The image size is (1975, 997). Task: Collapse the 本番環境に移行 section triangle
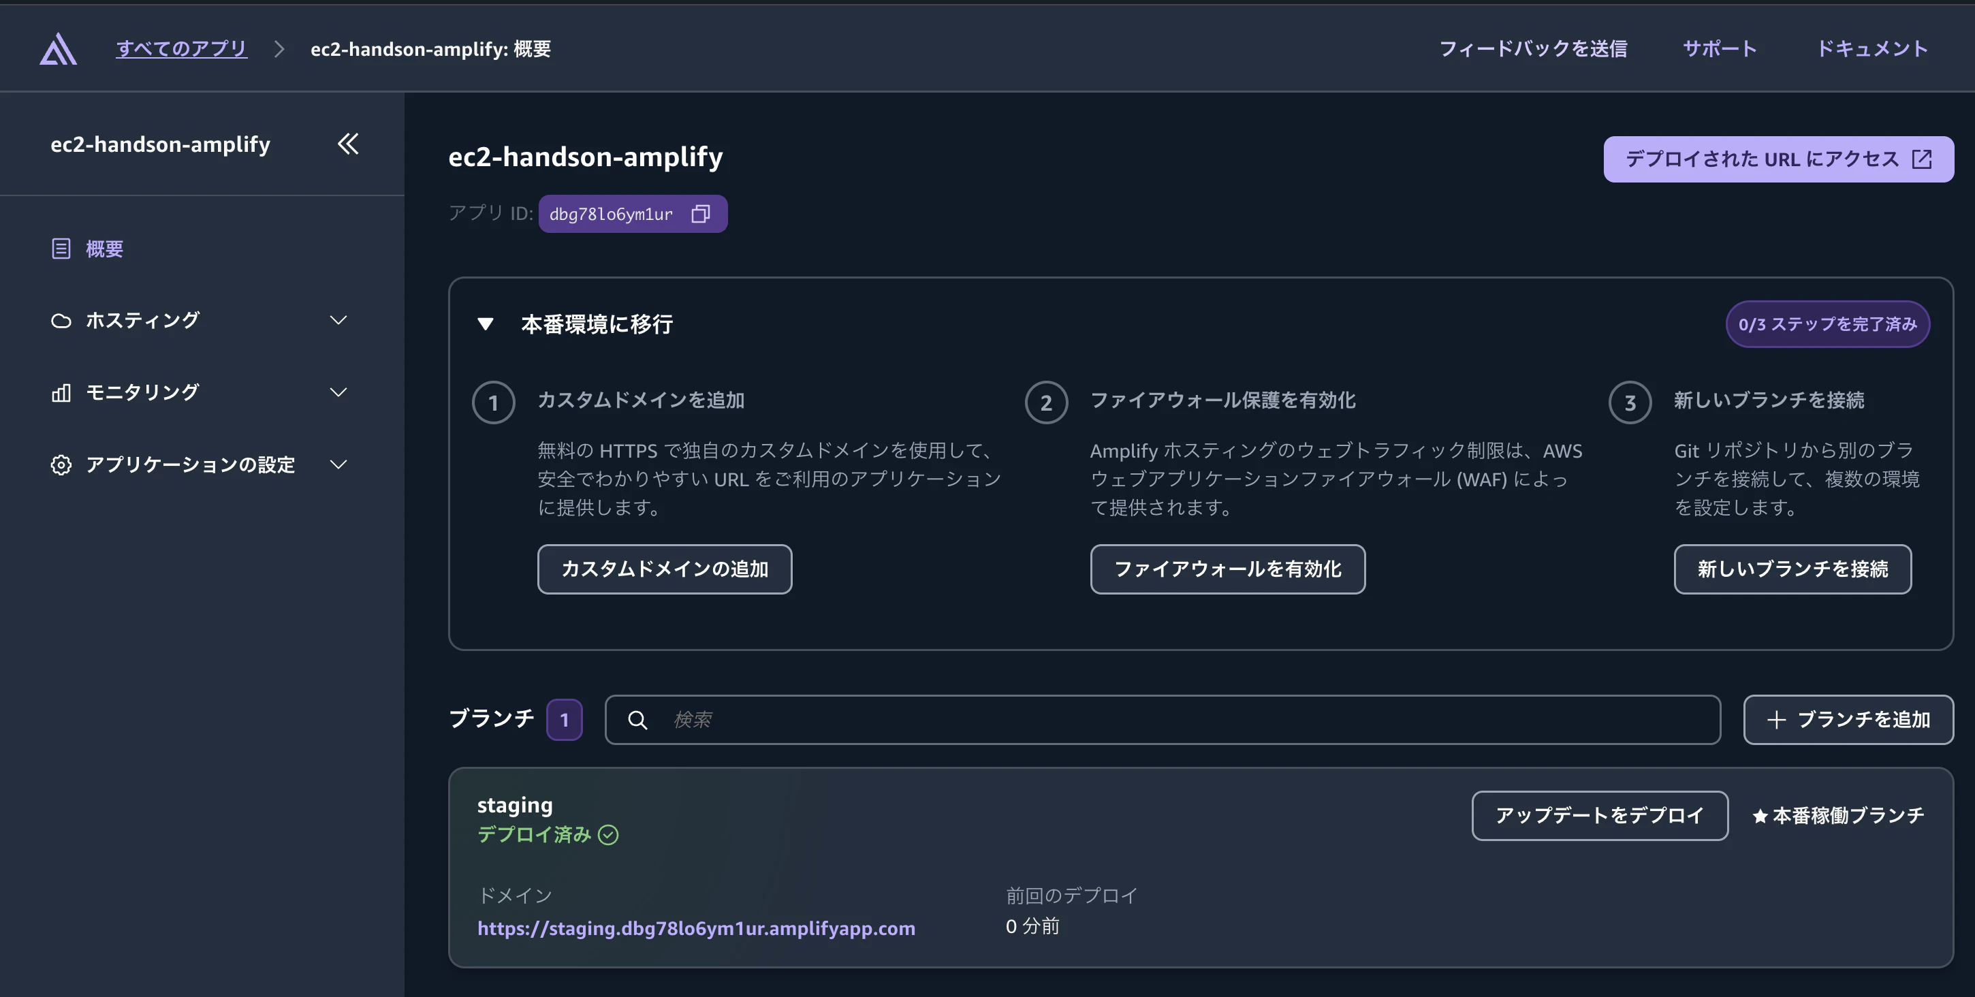(486, 323)
